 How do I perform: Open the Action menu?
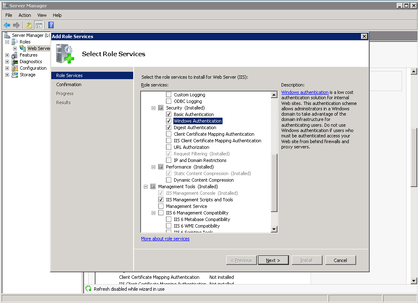25,15
